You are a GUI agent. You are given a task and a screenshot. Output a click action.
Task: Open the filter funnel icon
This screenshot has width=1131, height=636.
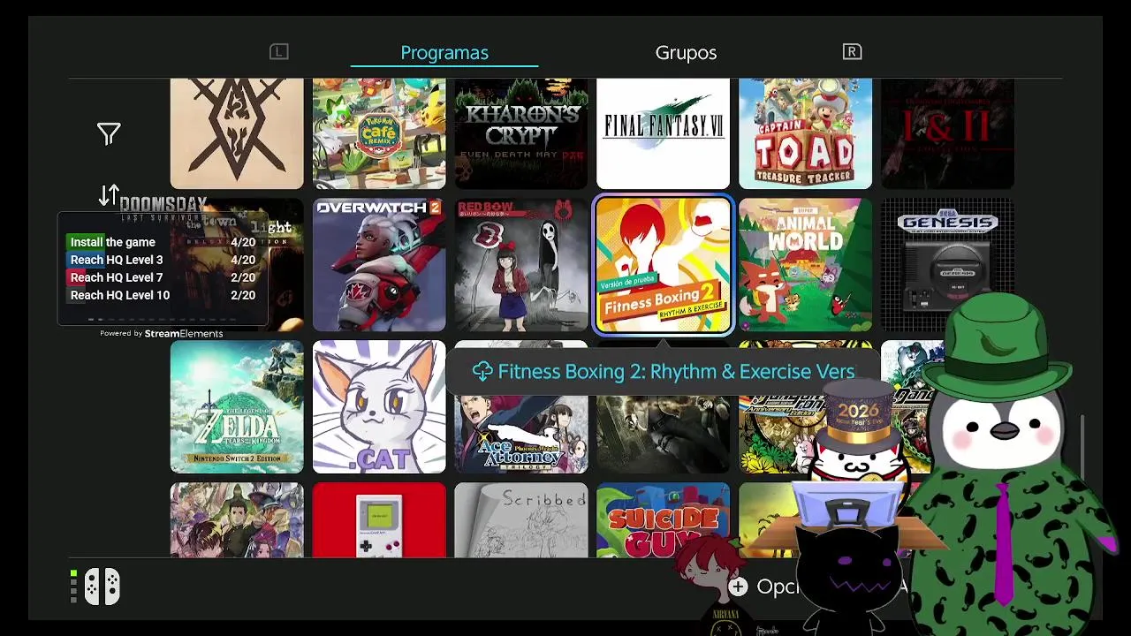click(109, 134)
